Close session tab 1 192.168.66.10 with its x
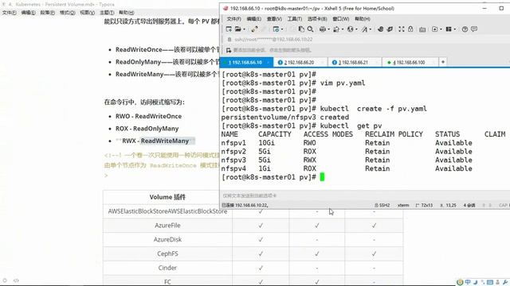This screenshot has height=286, width=510. click(269, 62)
